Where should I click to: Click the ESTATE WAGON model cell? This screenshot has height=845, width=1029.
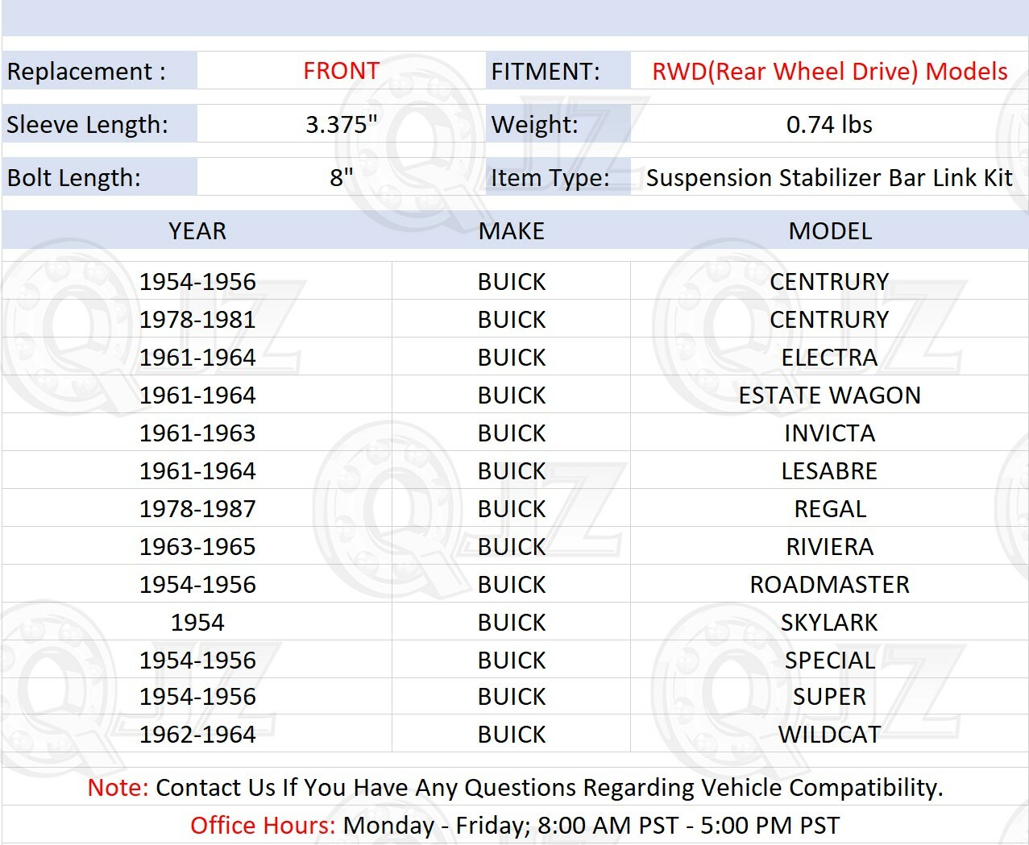click(829, 395)
